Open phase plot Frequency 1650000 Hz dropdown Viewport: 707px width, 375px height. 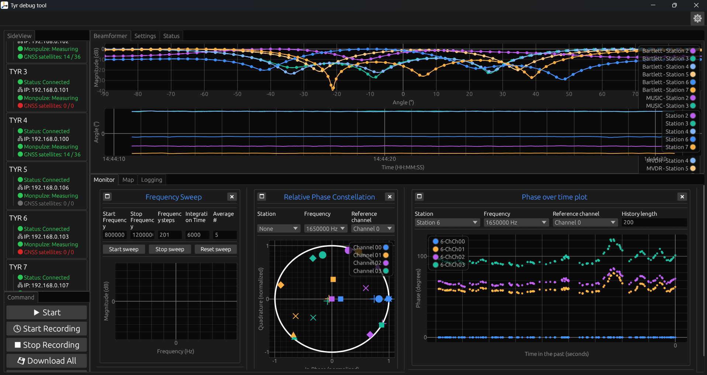[x=516, y=223]
